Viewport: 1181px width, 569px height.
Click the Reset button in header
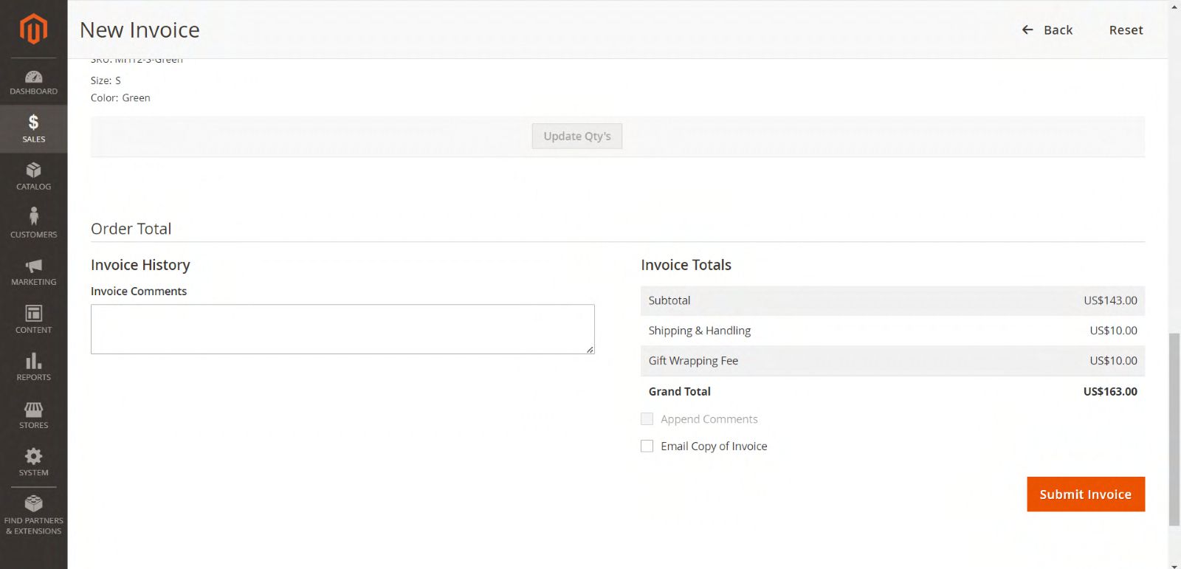(1126, 30)
